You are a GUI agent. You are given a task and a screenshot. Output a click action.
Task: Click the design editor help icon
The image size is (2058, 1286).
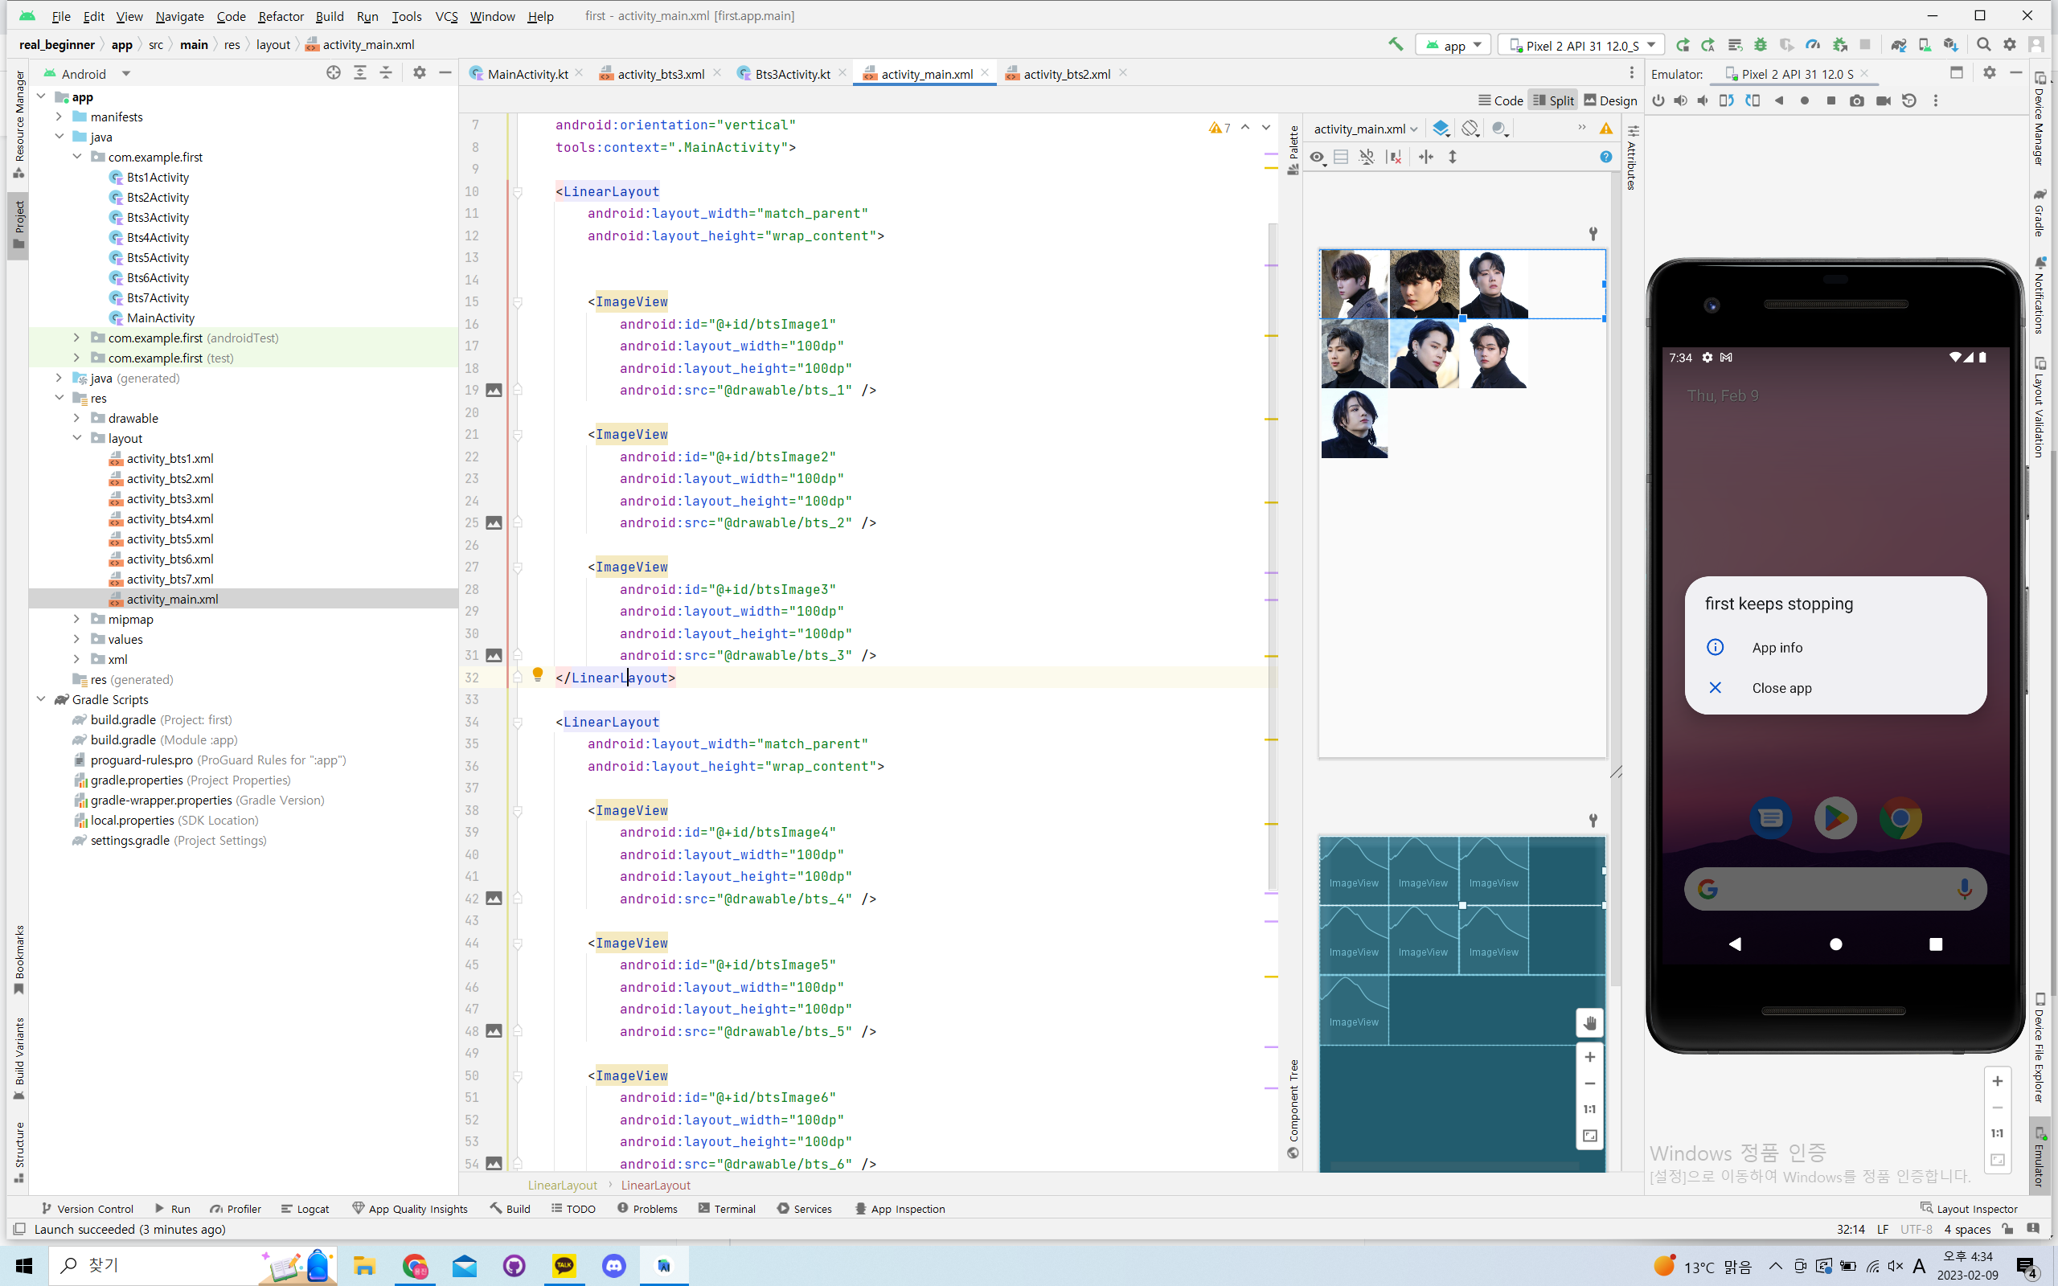pos(1605,157)
